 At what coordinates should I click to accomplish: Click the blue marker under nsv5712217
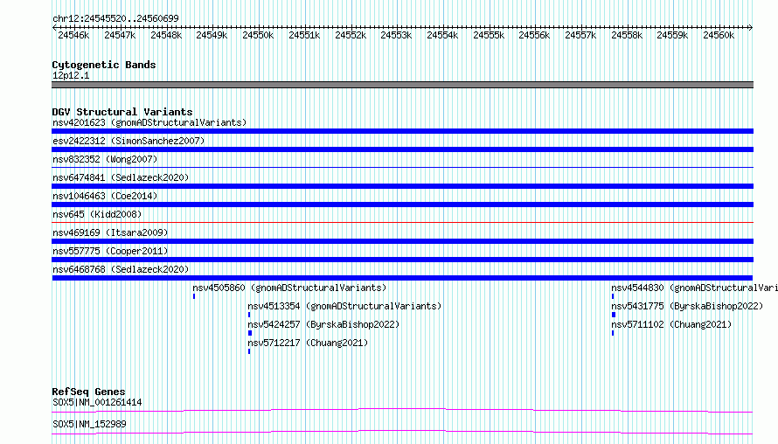click(x=249, y=351)
